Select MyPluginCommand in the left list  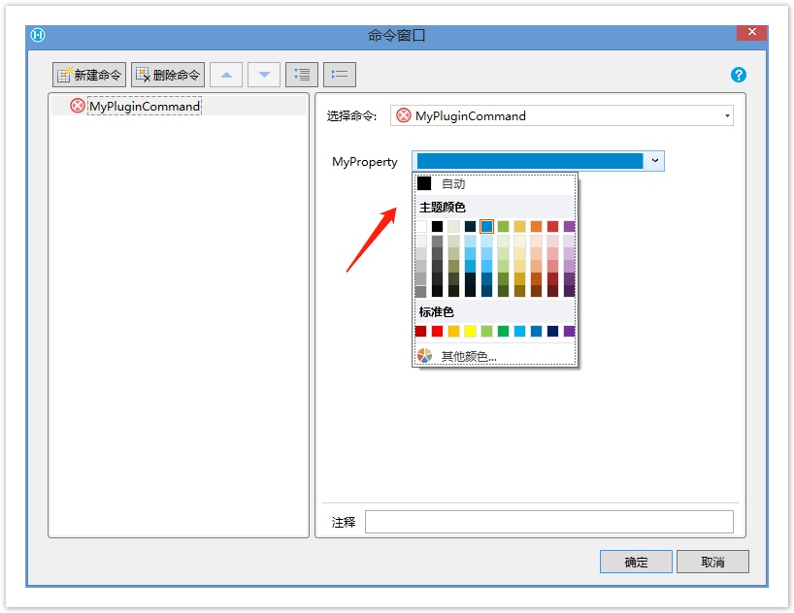[x=144, y=106]
